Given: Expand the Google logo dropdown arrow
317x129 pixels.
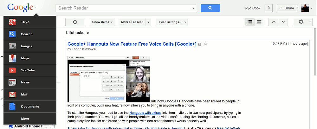Looking at the screenshot, I should point(36,7).
